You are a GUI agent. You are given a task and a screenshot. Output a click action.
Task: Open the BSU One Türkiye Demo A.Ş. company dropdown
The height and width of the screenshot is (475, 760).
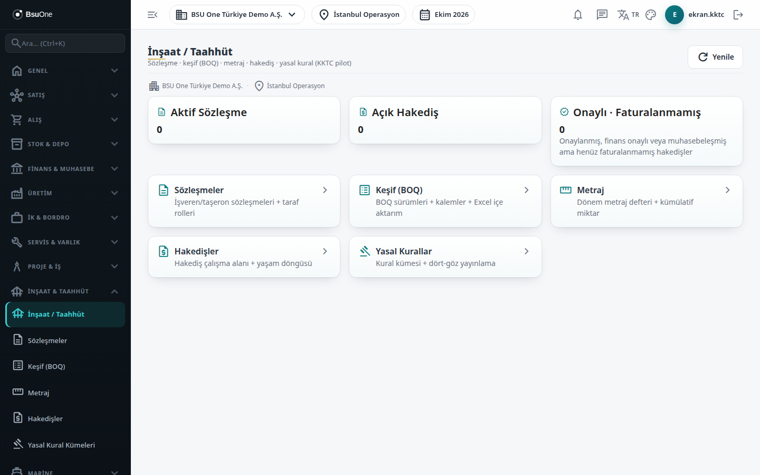pos(236,15)
